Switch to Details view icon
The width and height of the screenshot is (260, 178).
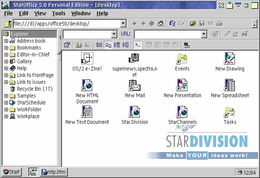pos(126,45)
